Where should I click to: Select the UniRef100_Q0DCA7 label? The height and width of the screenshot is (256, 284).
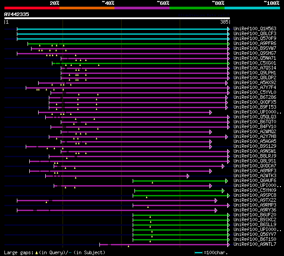(x=255, y=166)
